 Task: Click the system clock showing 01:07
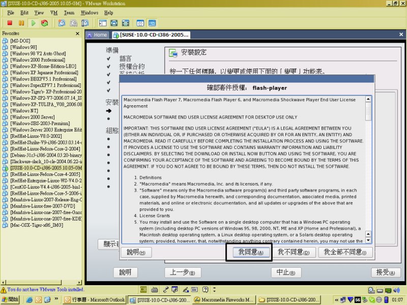pyautogui.click(x=397, y=300)
